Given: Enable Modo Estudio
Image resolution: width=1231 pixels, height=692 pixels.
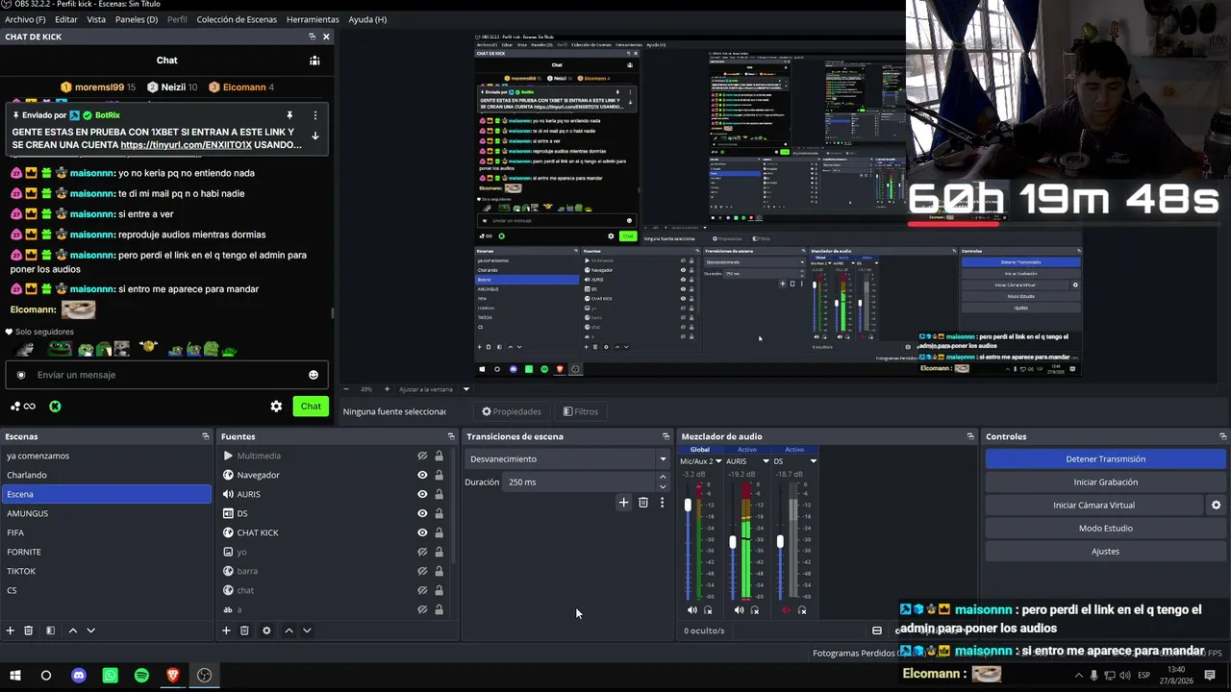Looking at the screenshot, I should click(1105, 529).
